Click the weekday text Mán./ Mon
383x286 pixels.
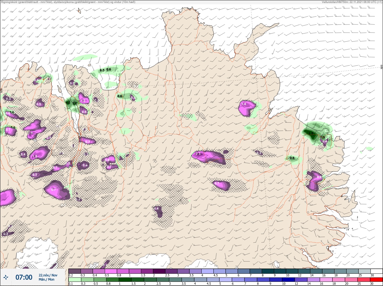point(46,279)
